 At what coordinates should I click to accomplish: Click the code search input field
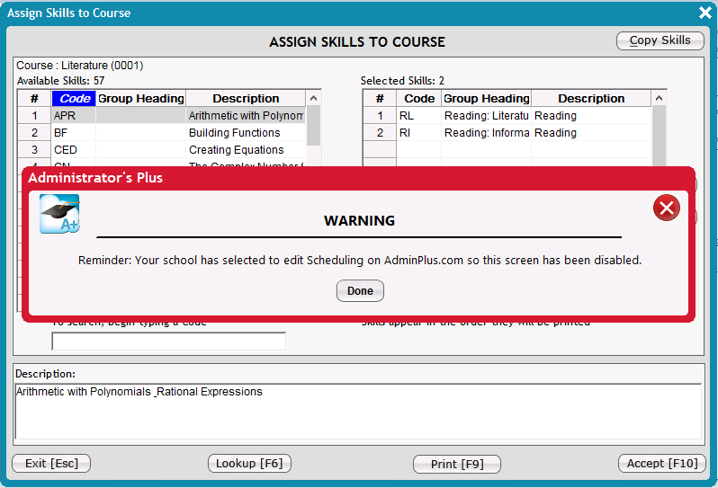168,342
